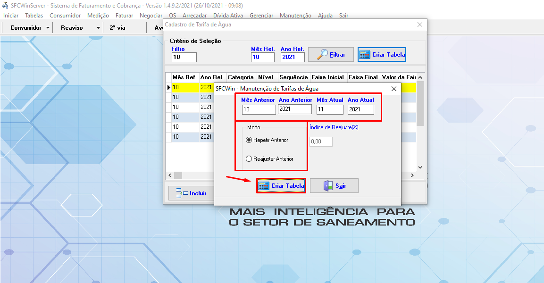Select the Repetir Anterior radio option
This screenshot has width=544, height=283.
pyautogui.click(x=249, y=140)
